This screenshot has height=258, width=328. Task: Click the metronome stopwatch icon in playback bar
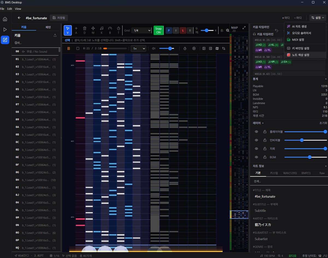185,48
